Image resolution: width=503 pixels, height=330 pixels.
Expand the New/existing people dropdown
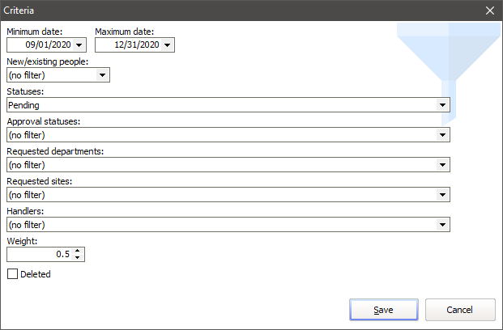tap(102, 75)
